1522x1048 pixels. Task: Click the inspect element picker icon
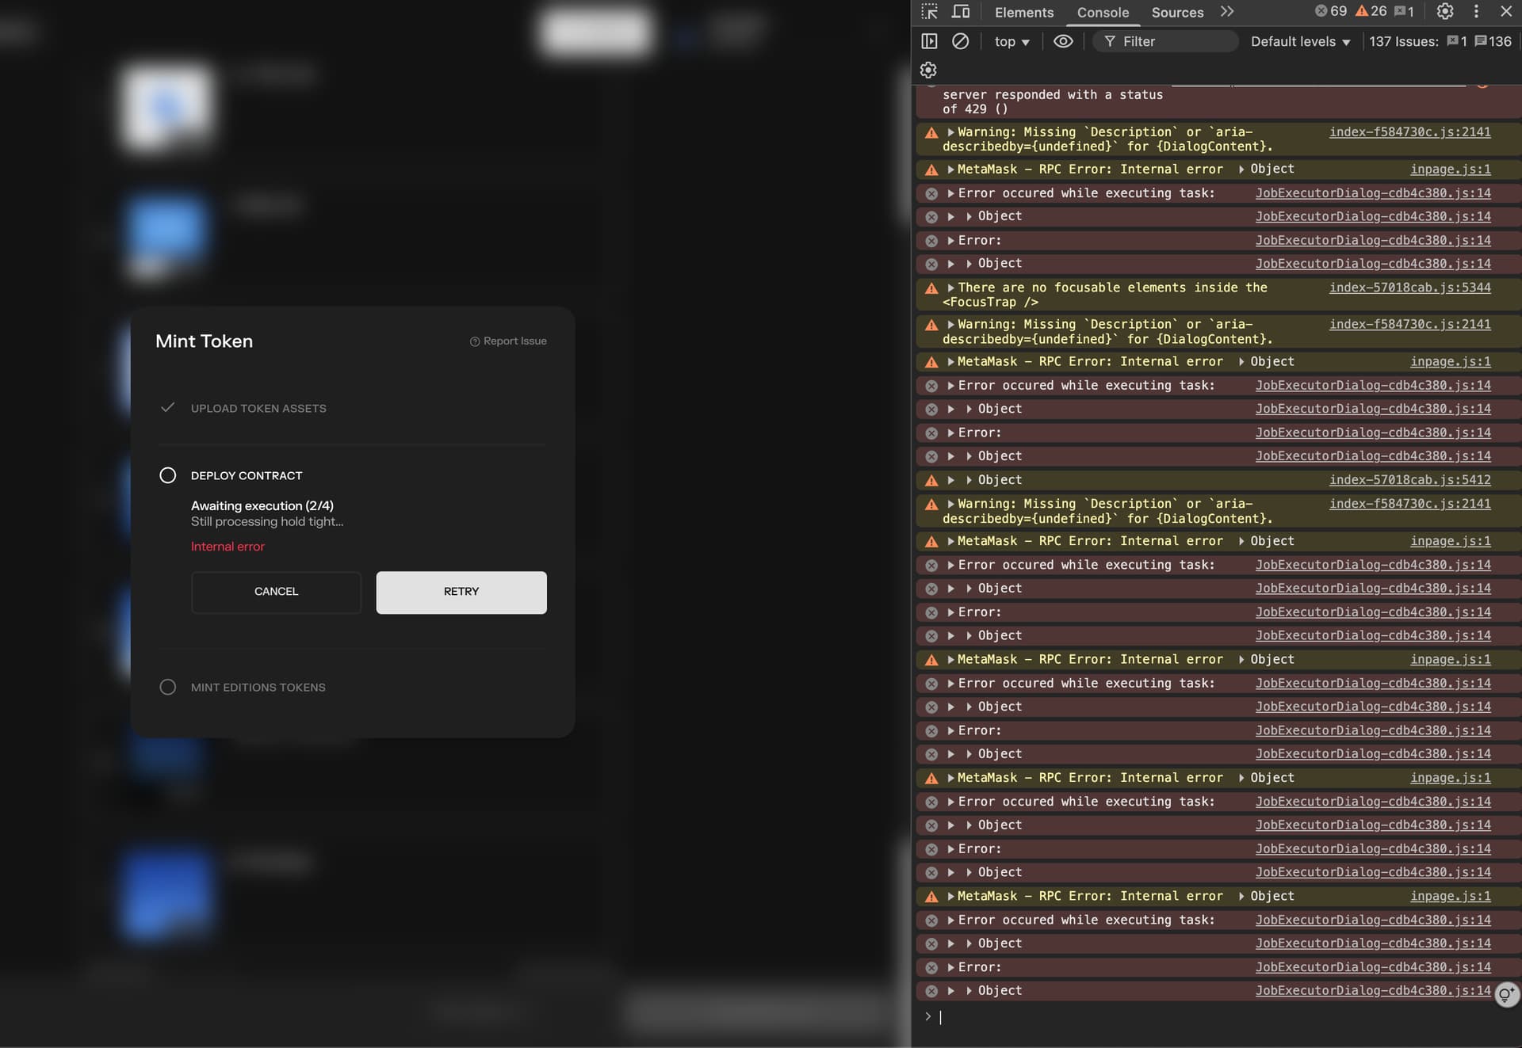pos(929,12)
